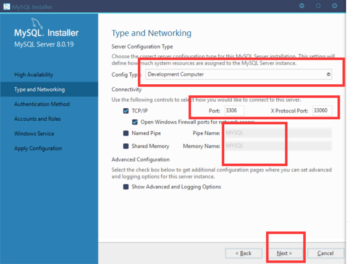Image resolution: width=350 pixels, height=264 pixels.
Task: Go to High Availability step
Action: click(34, 75)
